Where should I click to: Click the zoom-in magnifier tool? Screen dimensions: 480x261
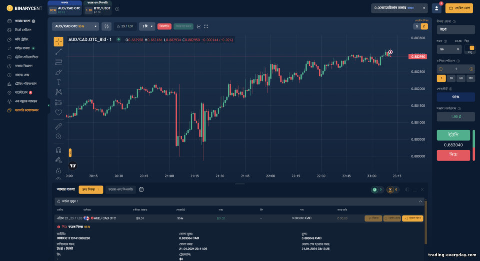pyautogui.click(x=59, y=137)
